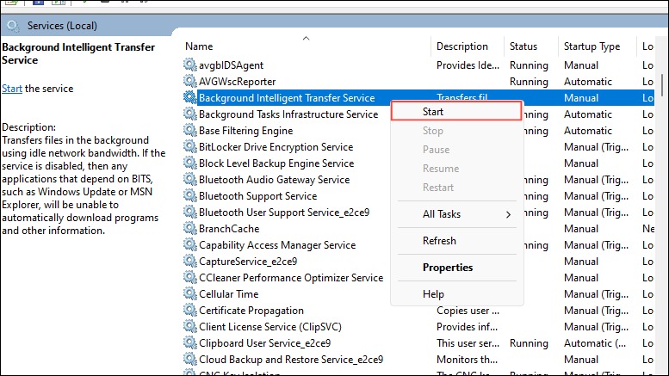Click the gear icon beside Cellular Time
The width and height of the screenshot is (669, 376).
(190, 293)
